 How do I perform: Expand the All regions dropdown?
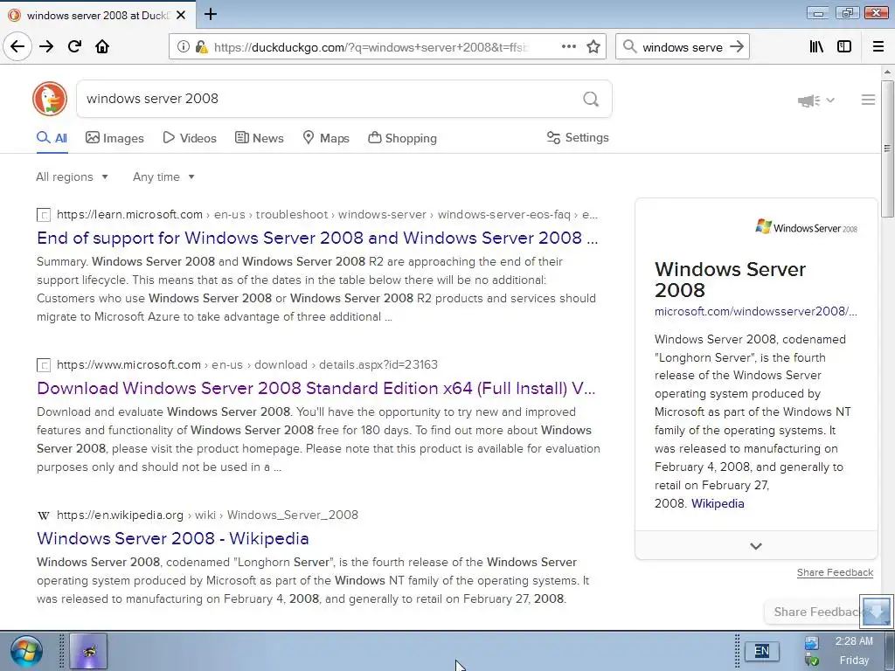[72, 176]
